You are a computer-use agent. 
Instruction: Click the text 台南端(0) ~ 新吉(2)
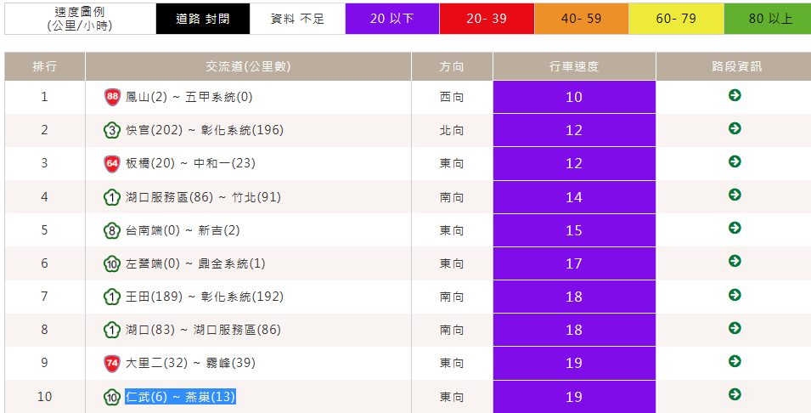[x=183, y=230]
